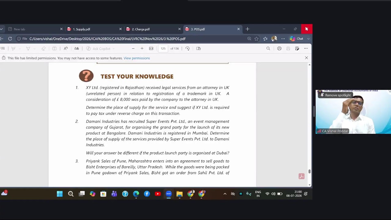
Task: Open the Favorites list icon
Action: [265, 39]
